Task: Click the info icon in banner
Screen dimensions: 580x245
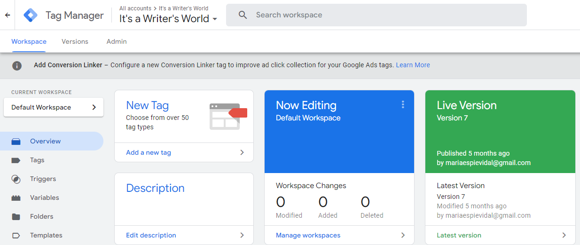Action: [17, 65]
